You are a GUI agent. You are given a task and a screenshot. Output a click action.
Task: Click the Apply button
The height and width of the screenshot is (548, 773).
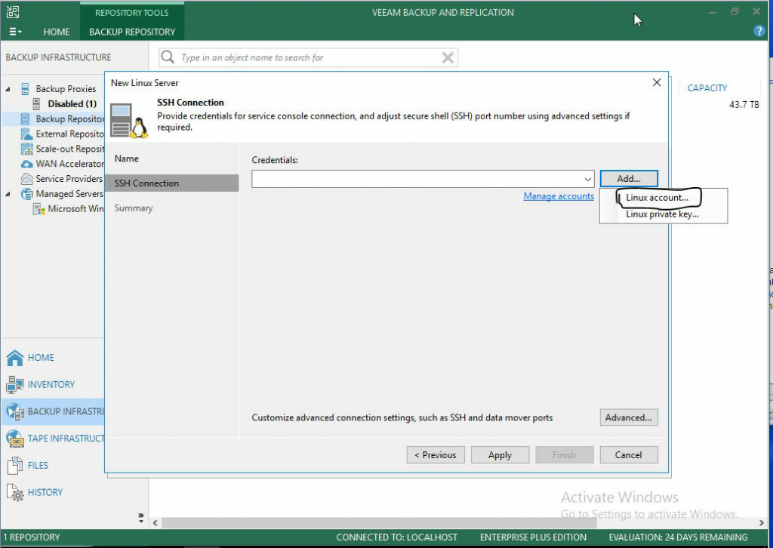click(500, 455)
